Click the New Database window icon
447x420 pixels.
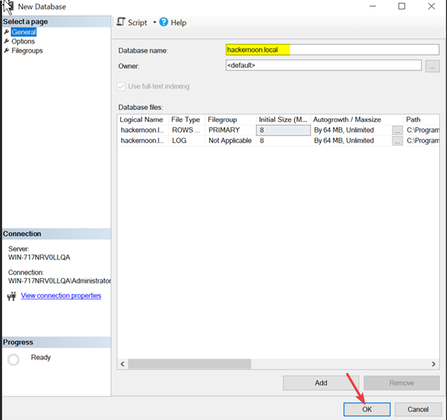pyautogui.click(x=9, y=6)
